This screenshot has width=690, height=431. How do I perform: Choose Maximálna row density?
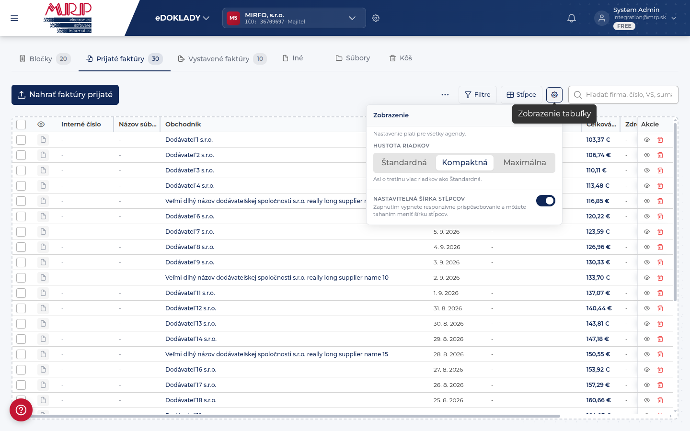tap(525, 163)
